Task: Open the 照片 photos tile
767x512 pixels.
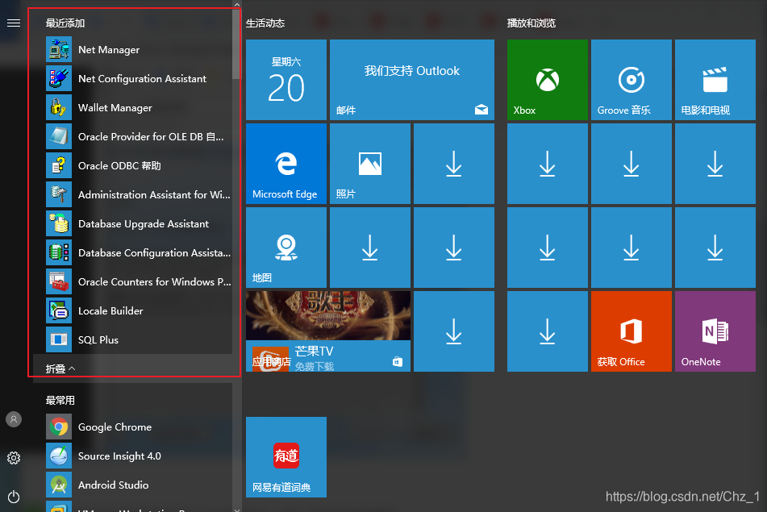Action: [x=370, y=164]
